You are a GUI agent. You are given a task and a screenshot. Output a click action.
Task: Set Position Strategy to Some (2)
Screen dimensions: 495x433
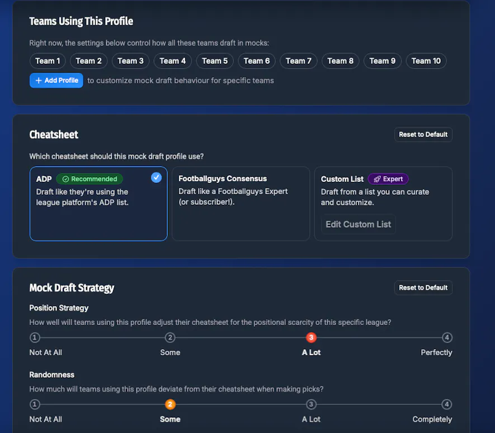pos(170,338)
